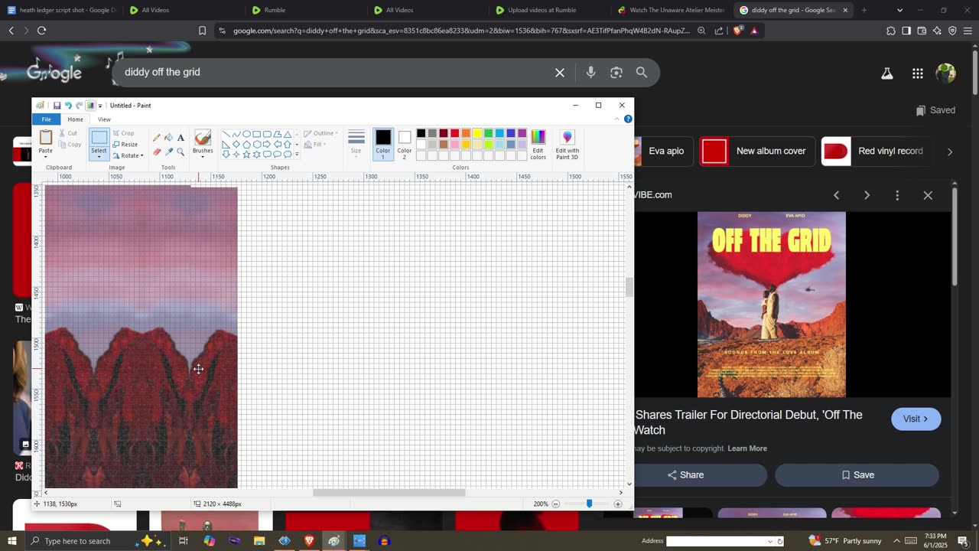Image resolution: width=979 pixels, height=551 pixels.
Task: Open the Google apps grid icon
Action: pyautogui.click(x=918, y=73)
